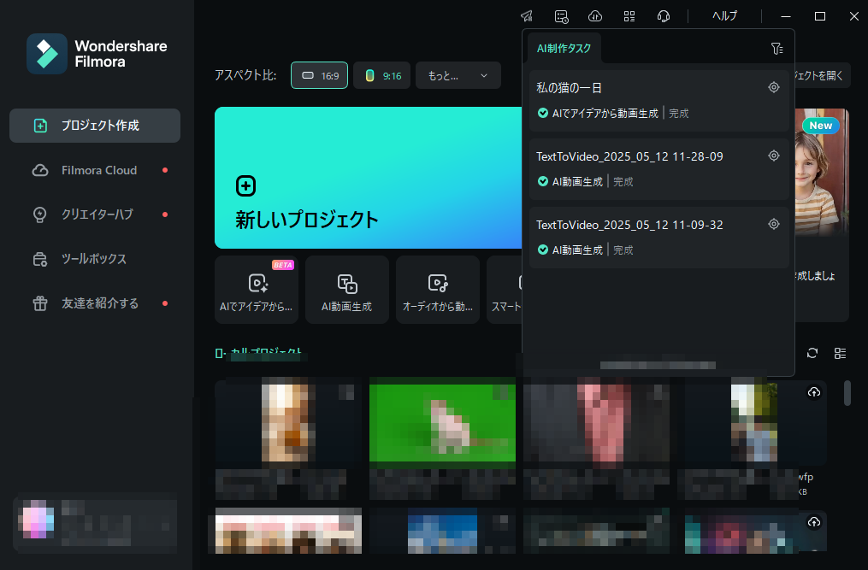Open the ヘルプ menu
Viewport: 868px width, 570px height.
pos(724,16)
